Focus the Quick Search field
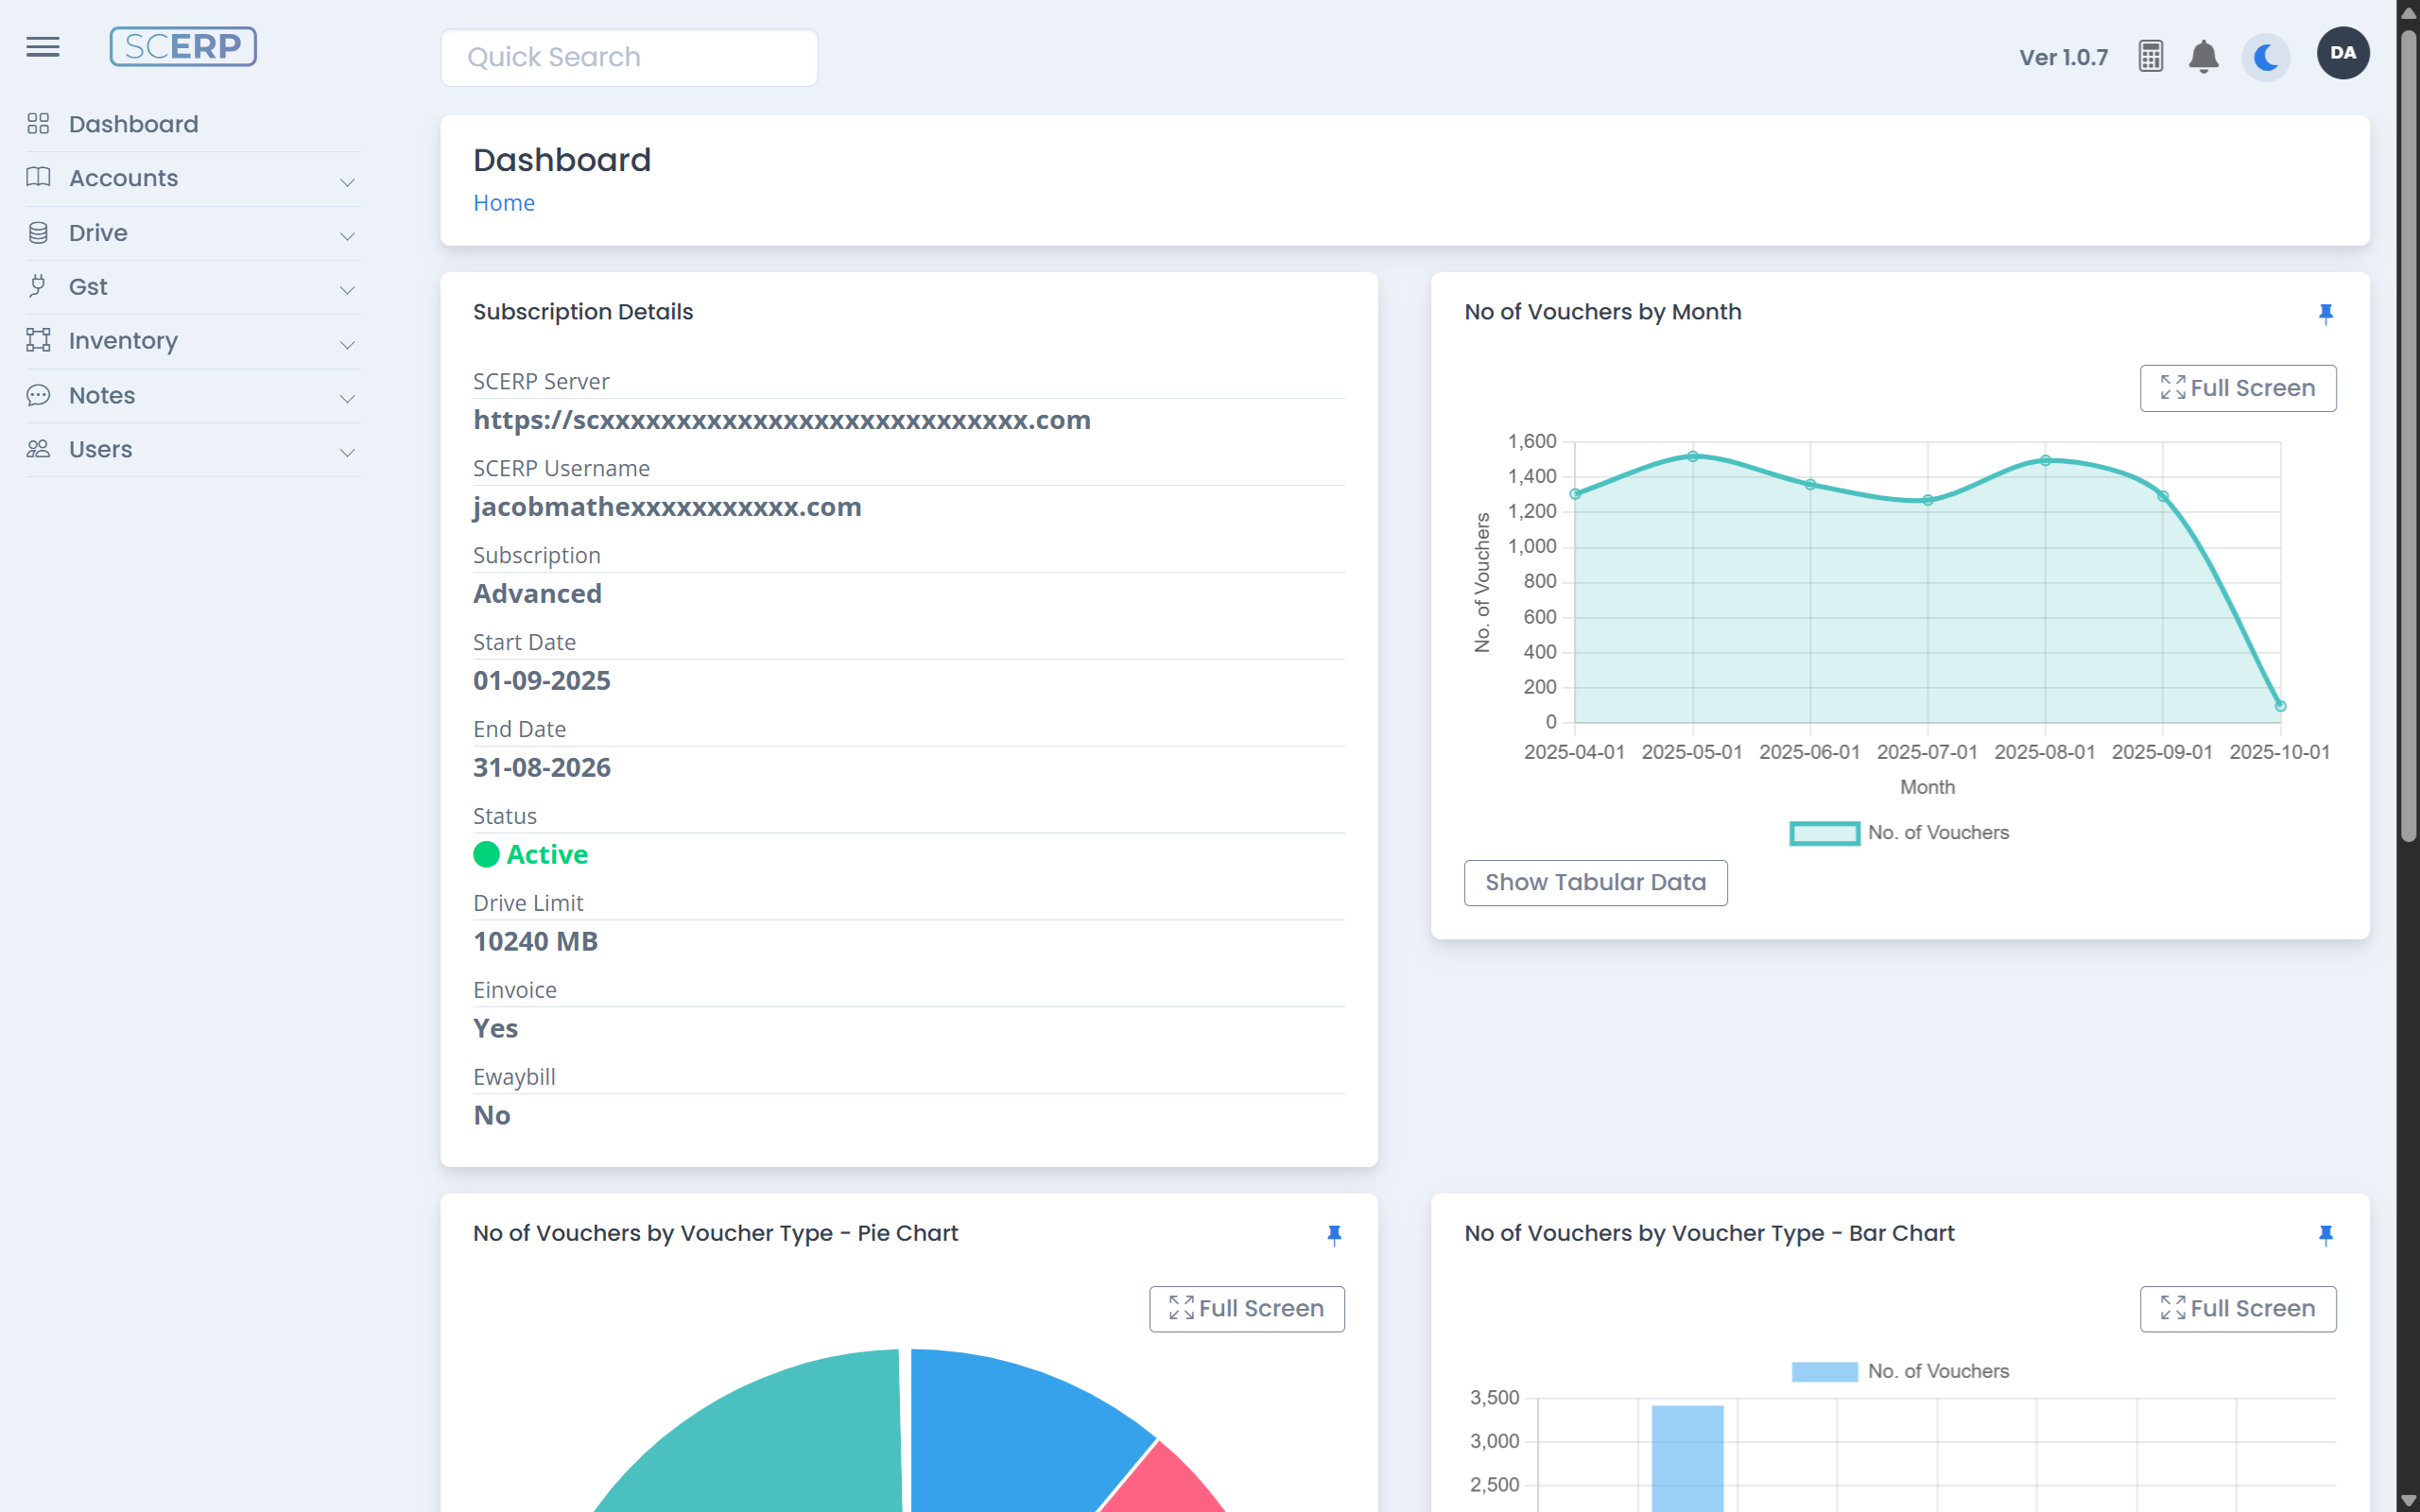This screenshot has width=2420, height=1512. 629,57
